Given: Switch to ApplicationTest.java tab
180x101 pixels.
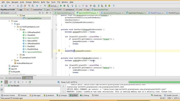Looking at the screenshot, I should pos(136,13).
